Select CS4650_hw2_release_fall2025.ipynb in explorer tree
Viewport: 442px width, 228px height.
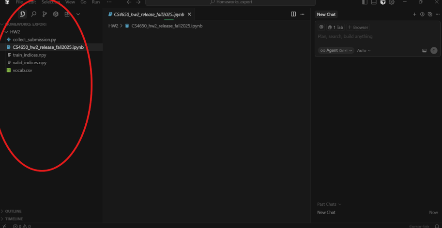click(x=48, y=47)
